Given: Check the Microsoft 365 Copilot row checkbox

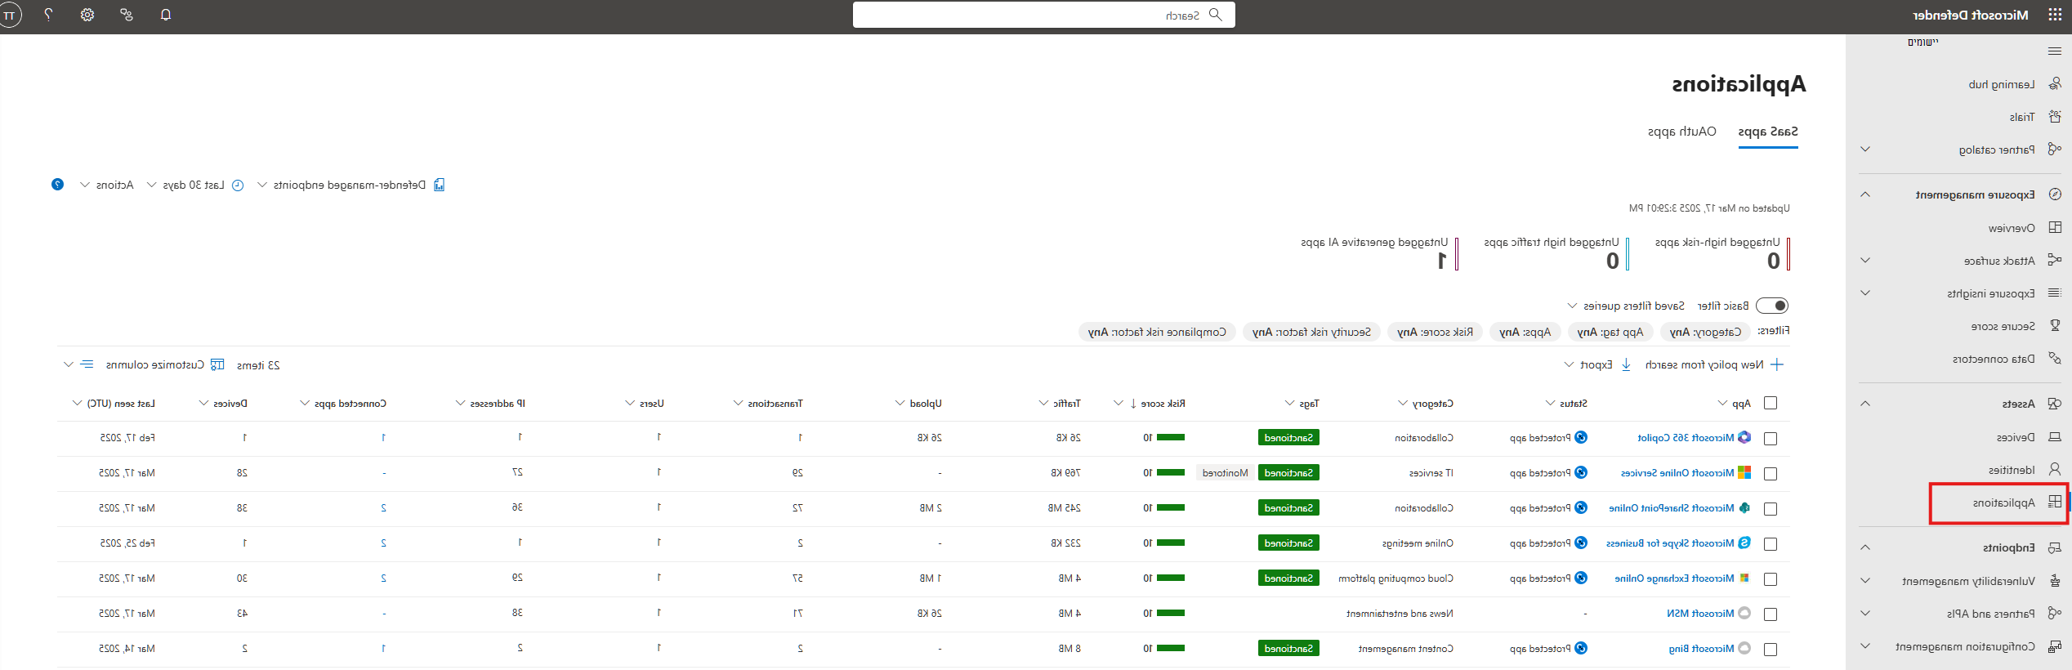Looking at the screenshot, I should click(x=1771, y=439).
